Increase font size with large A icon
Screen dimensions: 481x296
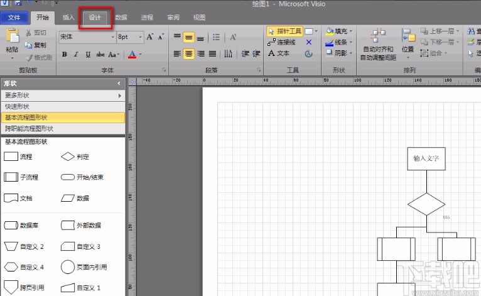point(150,37)
